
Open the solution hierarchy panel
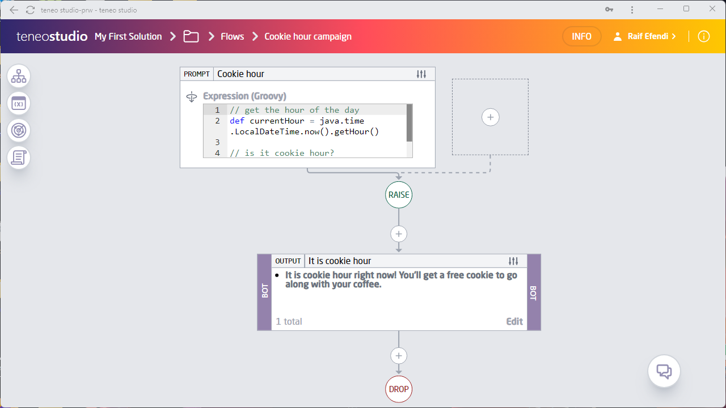[19, 75]
